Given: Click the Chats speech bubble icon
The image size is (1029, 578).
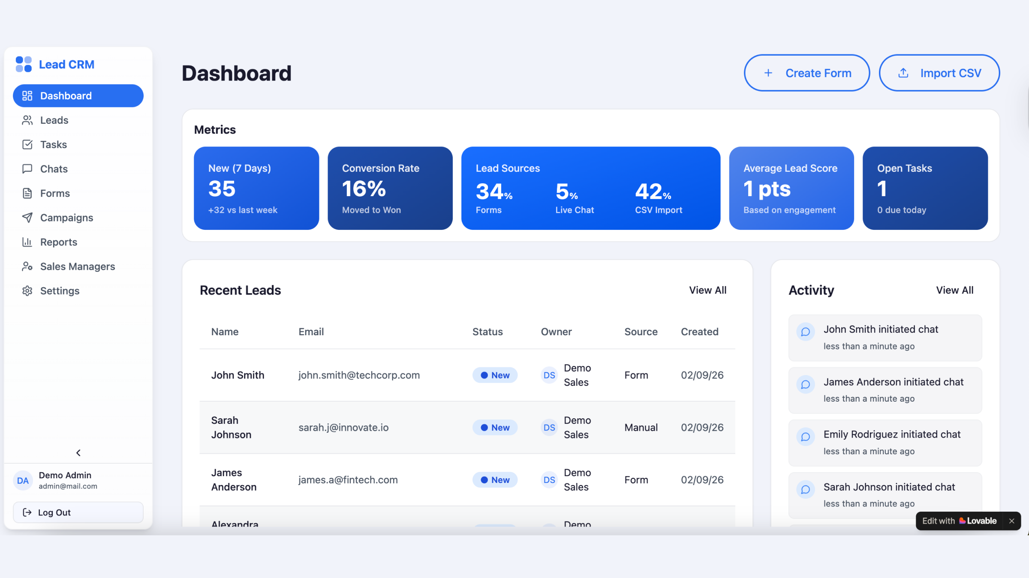Looking at the screenshot, I should [x=27, y=169].
